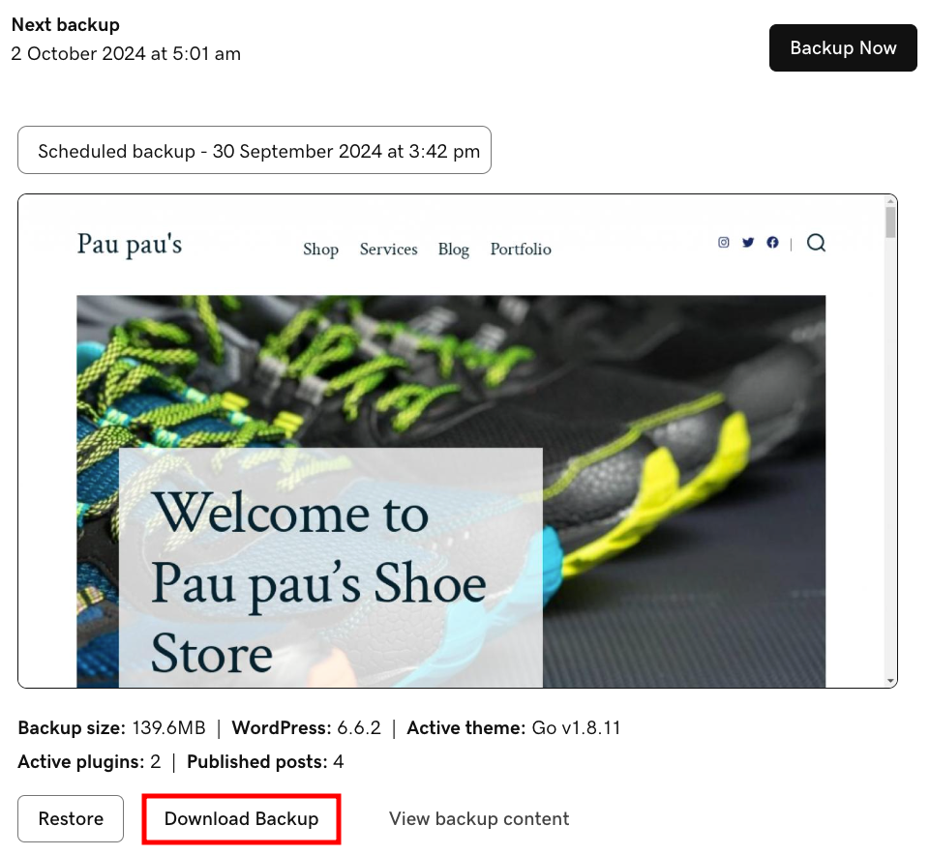Viewport: 930px width, 855px height.
Task: Click the Welcome to Pau pau's Shoe Store heading
Action: click(x=319, y=582)
